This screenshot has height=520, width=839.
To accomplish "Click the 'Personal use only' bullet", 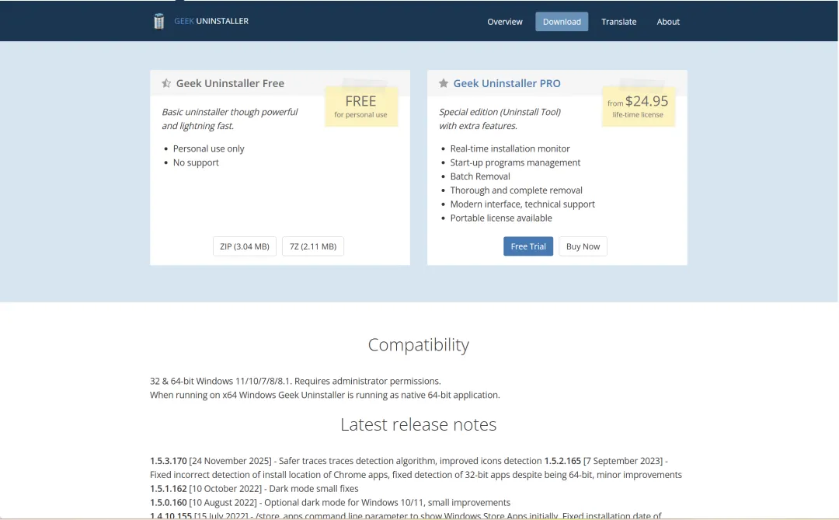I will [209, 148].
